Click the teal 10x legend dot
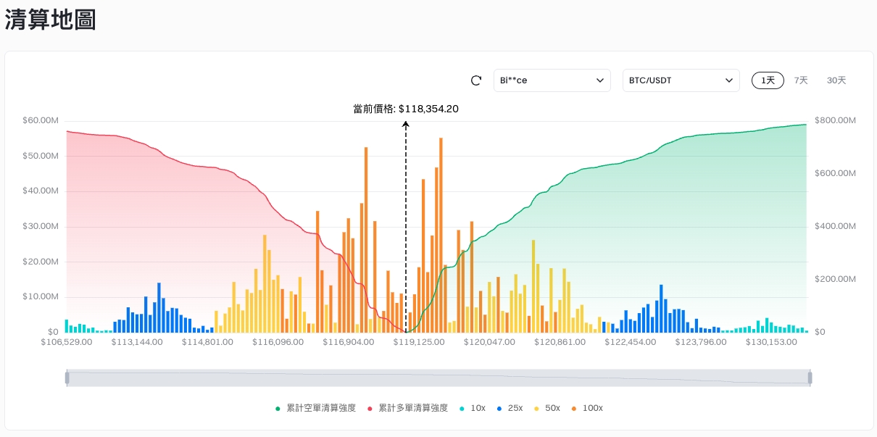The height and width of the screenshot is (437, 877). click(462, 409)
